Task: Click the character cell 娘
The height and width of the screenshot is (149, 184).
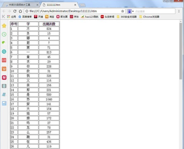Action: pyautogui.click(x=28, y=118)
